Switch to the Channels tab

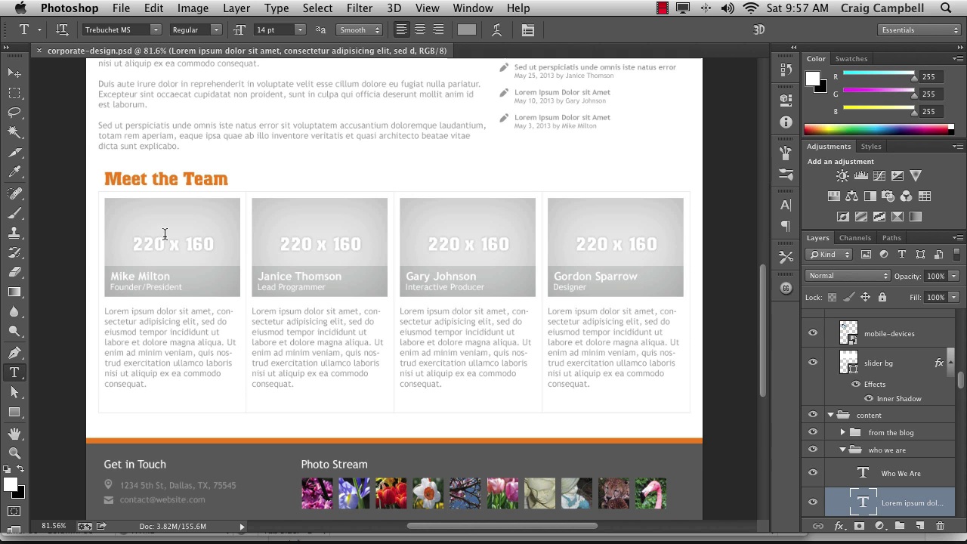855,238
